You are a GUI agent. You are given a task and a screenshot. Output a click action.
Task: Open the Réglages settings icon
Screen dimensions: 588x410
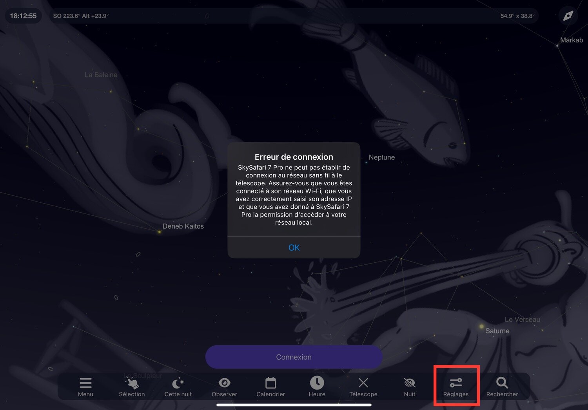pos(456,387)
